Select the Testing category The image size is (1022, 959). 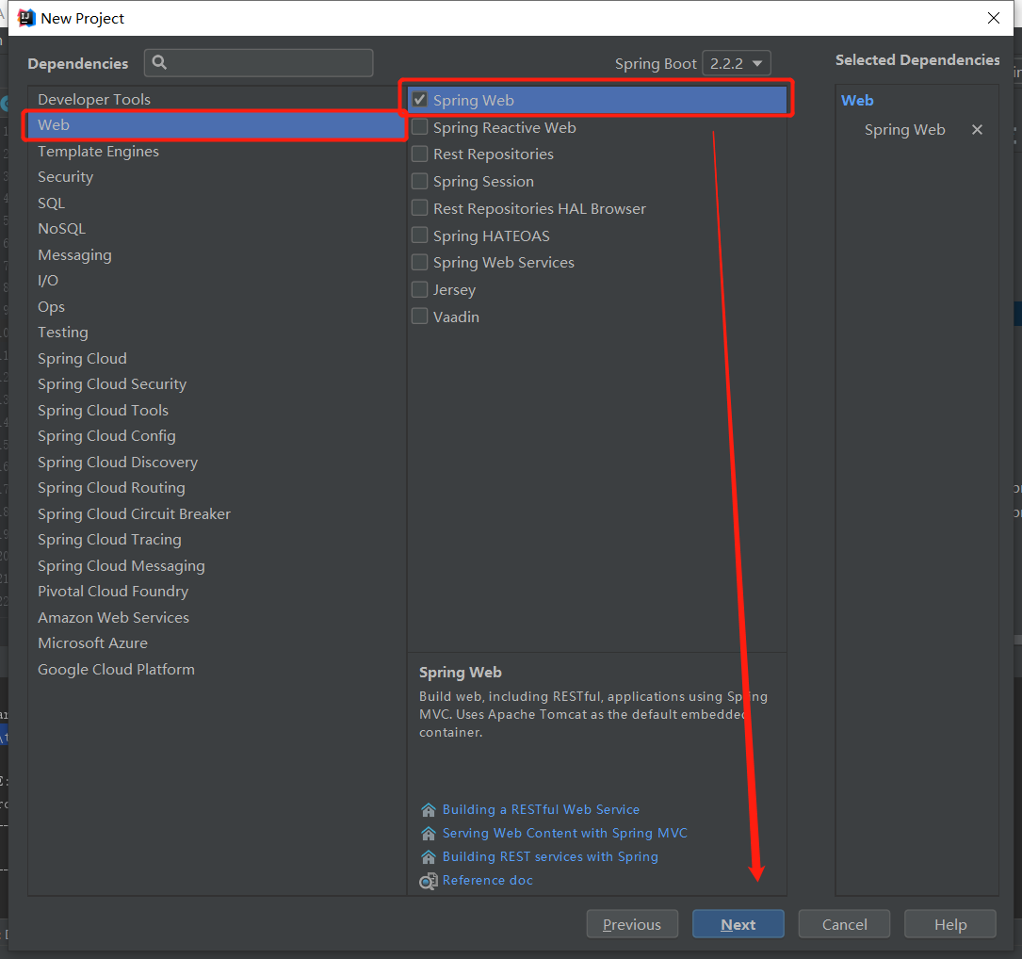[217, 333]
